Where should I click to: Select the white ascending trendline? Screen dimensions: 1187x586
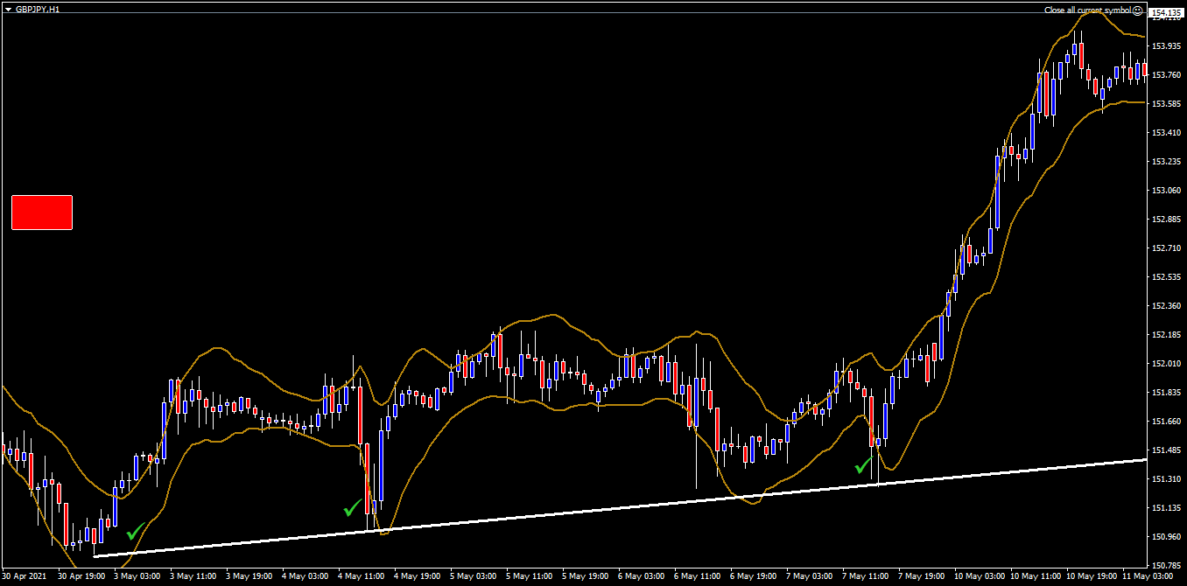(620, 508)
